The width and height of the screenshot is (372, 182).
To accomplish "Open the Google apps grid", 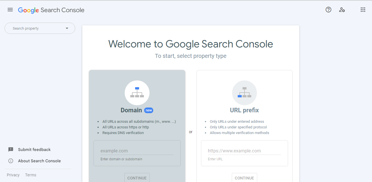I will pyautogui.click(x=363, y=10).
